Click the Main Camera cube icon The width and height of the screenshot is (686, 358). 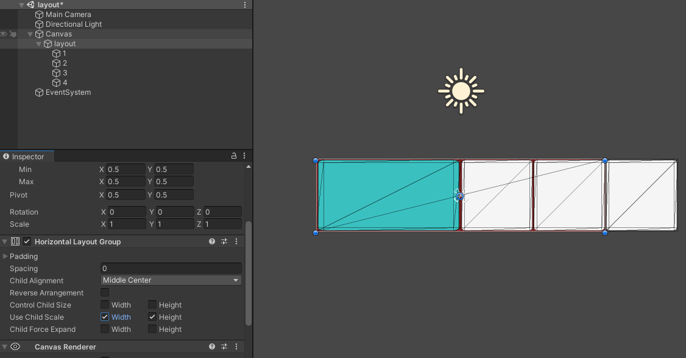tap(40, 15)
